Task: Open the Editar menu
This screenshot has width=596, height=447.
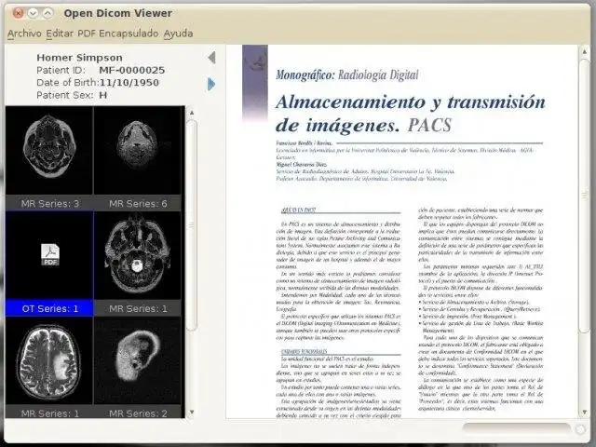Action: (x=60, y=34)
